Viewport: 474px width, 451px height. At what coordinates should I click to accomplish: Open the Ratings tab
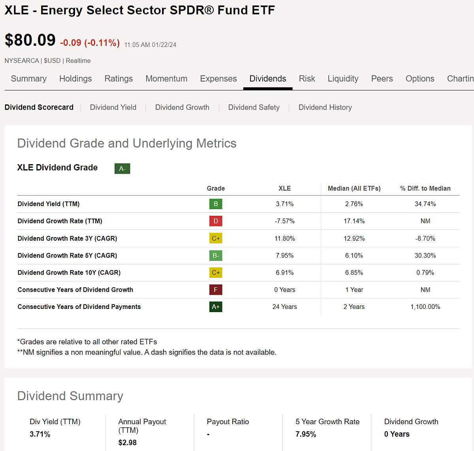click(118, 79)
